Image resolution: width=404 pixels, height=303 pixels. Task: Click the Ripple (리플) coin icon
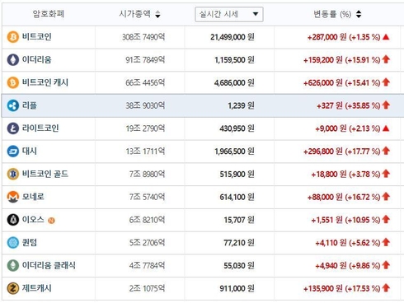click(x=13, y=105)
